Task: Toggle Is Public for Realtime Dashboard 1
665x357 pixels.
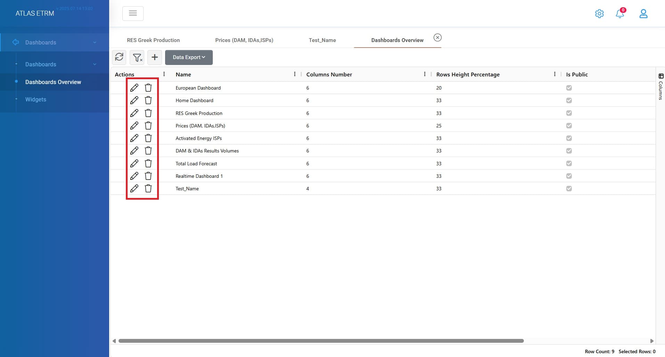Action: (569, 176)
